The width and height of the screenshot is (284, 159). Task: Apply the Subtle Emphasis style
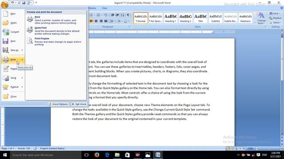230,18
